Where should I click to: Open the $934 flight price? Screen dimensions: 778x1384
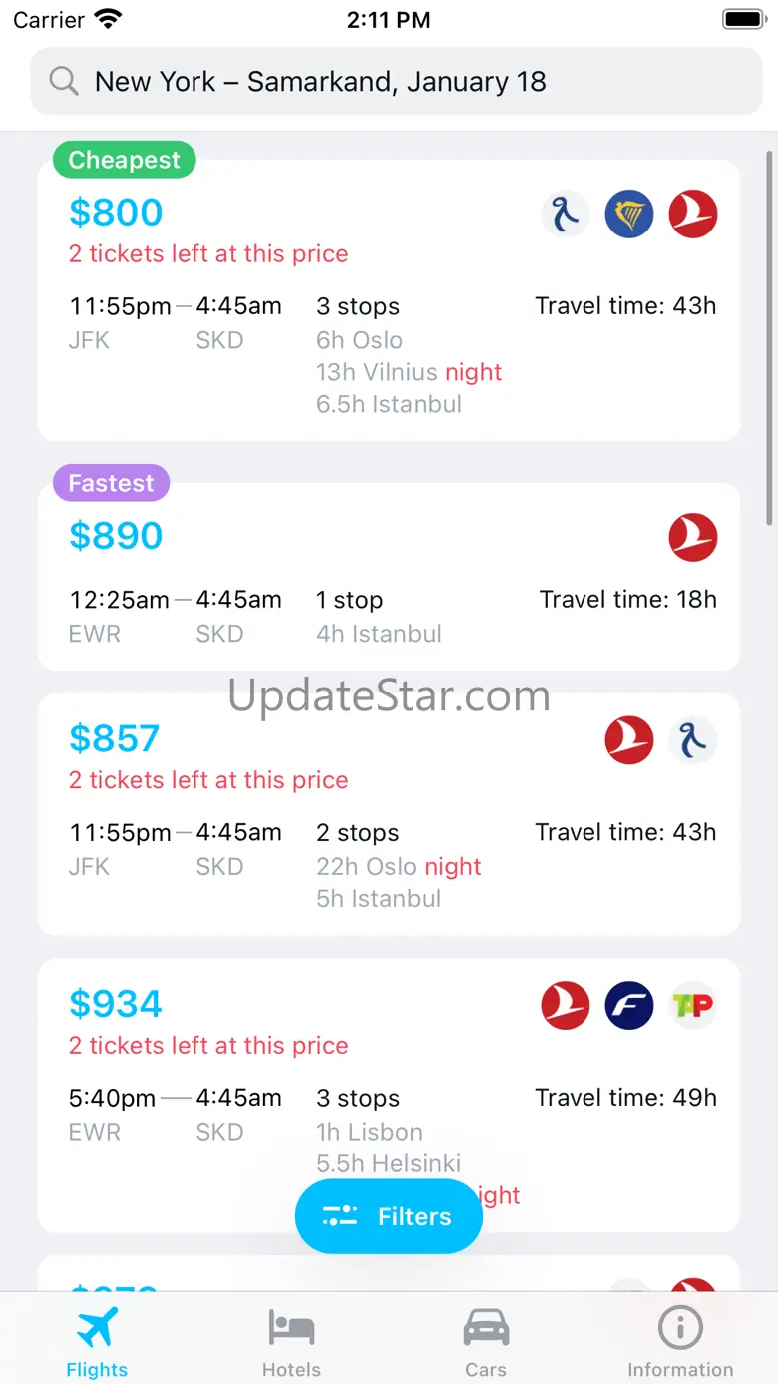(116, 1004)
